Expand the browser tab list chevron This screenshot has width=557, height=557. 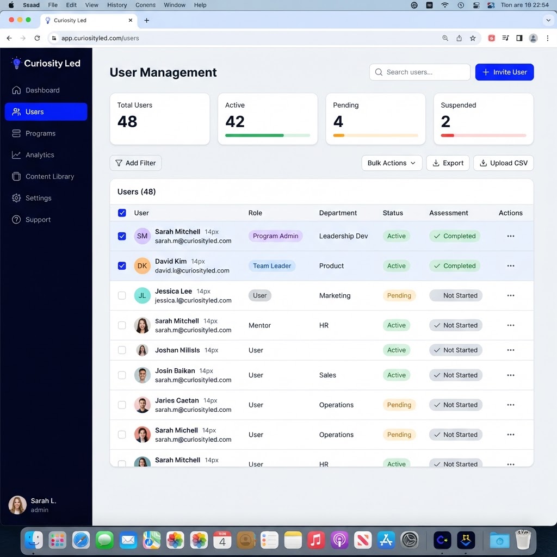[548, 20]
